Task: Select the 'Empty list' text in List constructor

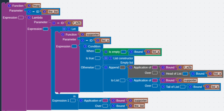Action: tap(127, 63)
